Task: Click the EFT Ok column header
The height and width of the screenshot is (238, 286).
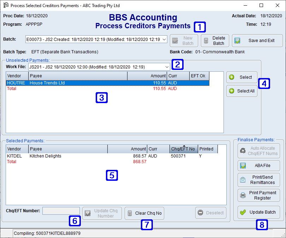Action: (x=199, y=76)
